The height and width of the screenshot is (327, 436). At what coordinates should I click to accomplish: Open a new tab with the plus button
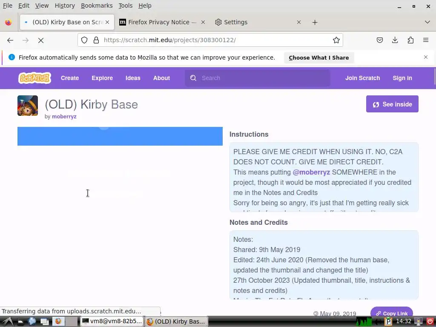pos(315,22)
